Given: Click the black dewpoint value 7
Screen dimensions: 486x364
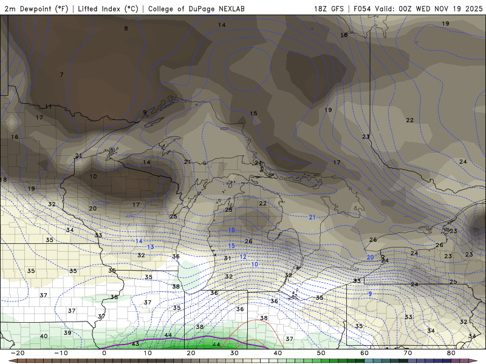Looking at the screenshot, I should pyautogui.click(x=62, y=75).
